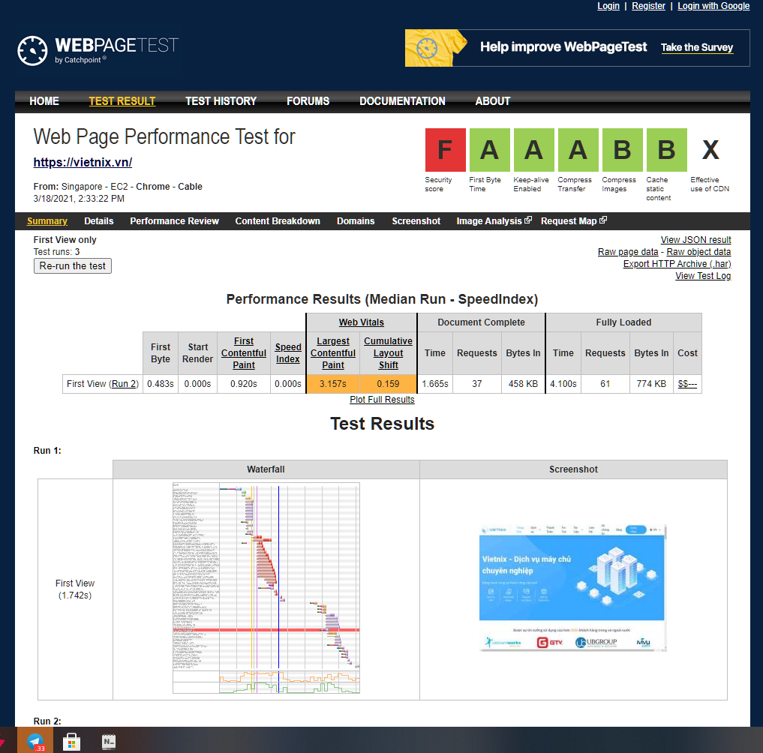763x753 pixels.
Task: Switch to the Details tab
Action: click(x=98, y=221)
